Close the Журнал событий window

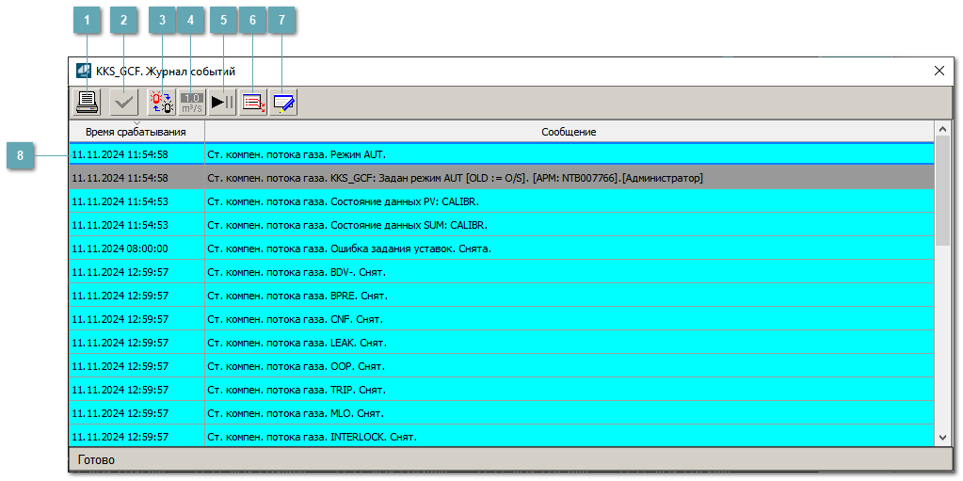[x=939, y=71]
